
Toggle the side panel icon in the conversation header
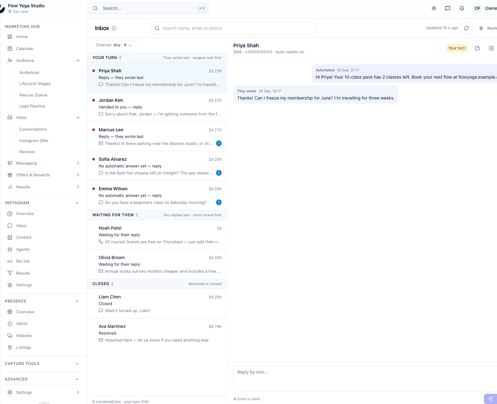click(x=491, y=48)
